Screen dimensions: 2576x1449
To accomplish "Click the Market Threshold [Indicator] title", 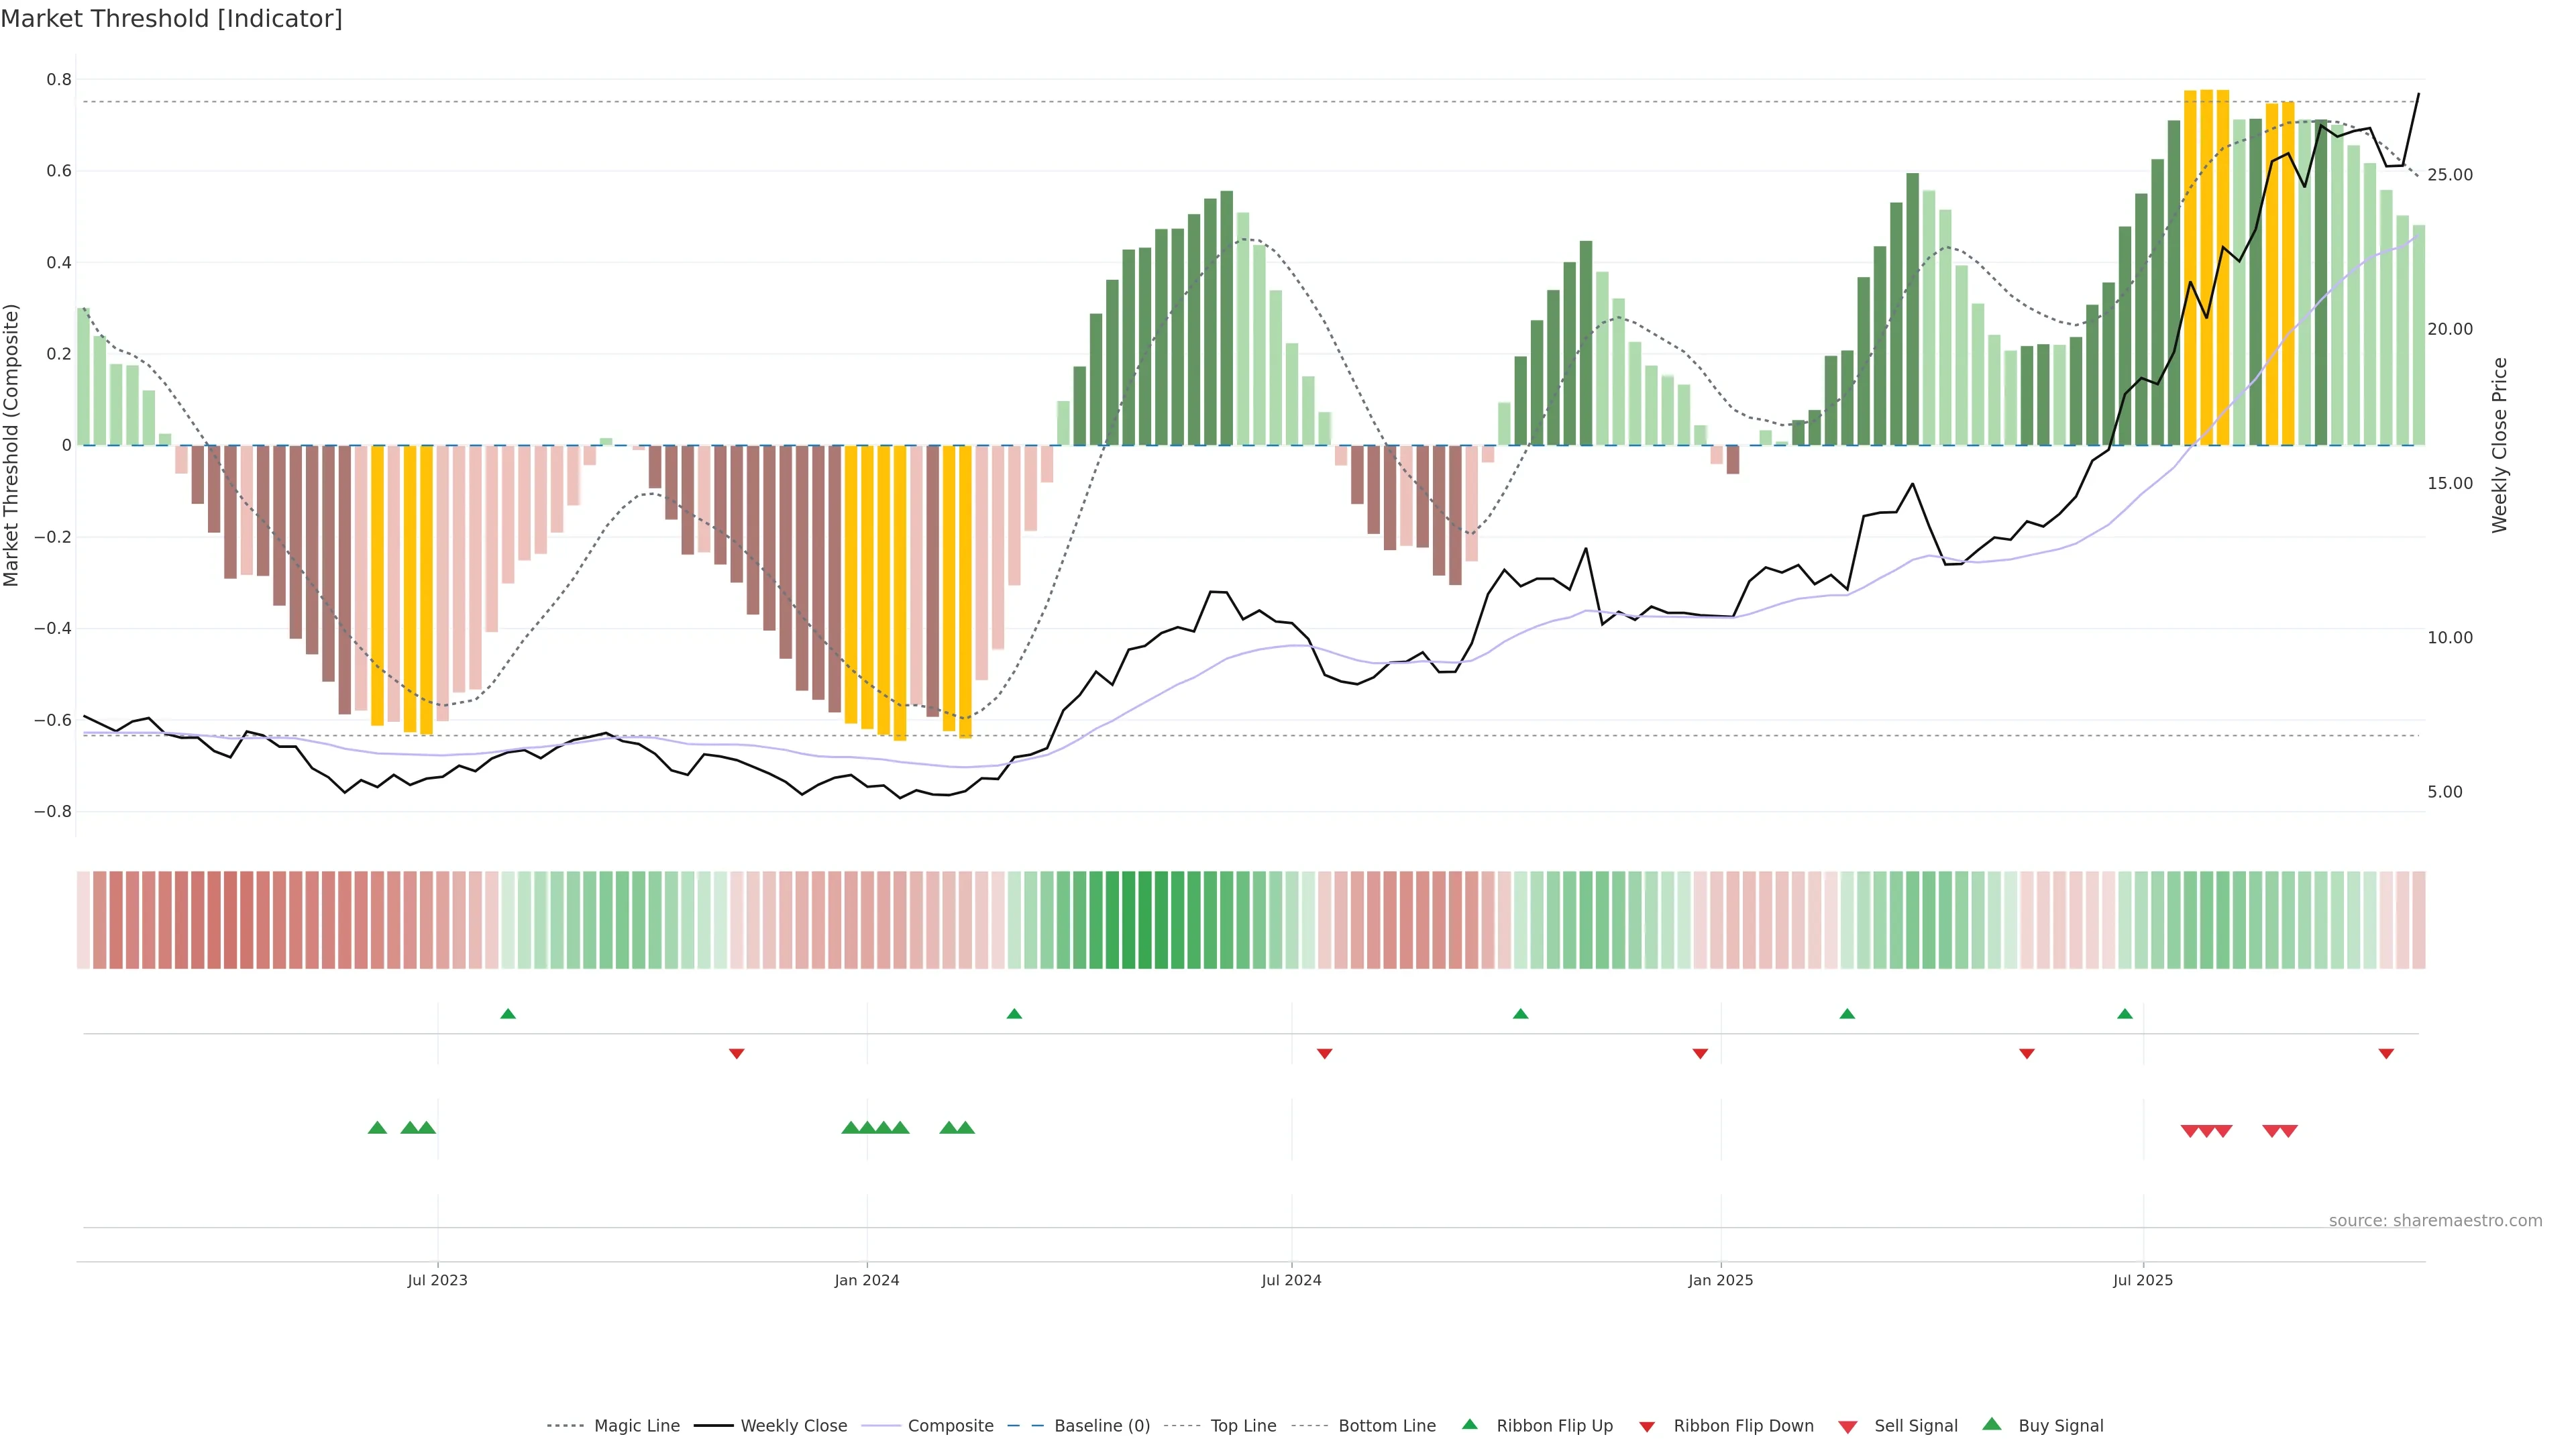I will [x=171, y=19].
